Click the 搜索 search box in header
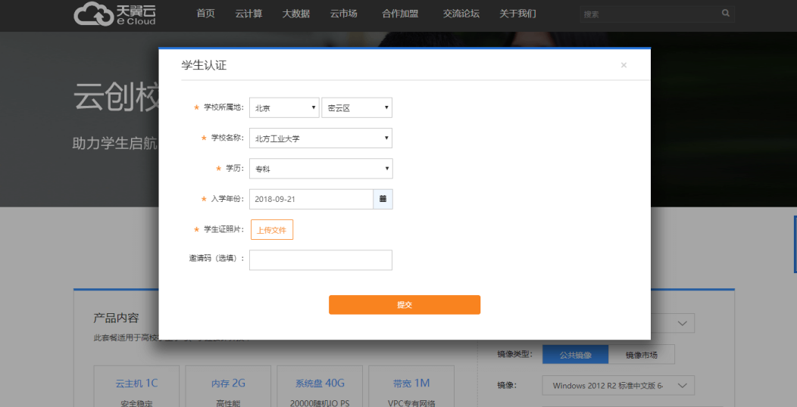The image size is (797, 407). [x=648, y=14]
